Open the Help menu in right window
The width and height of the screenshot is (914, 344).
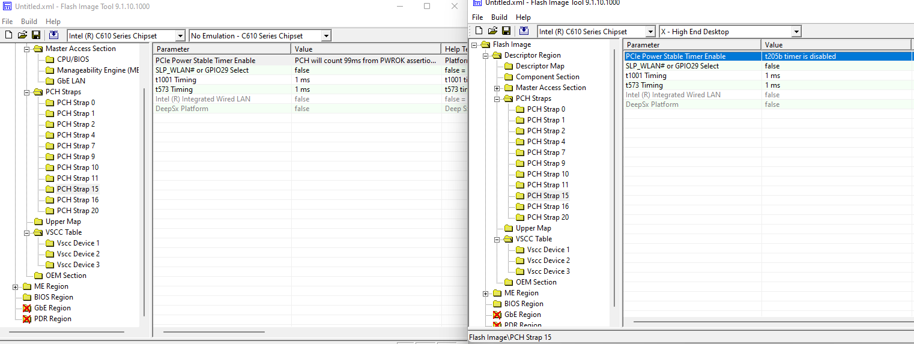(x=523, y=17)
